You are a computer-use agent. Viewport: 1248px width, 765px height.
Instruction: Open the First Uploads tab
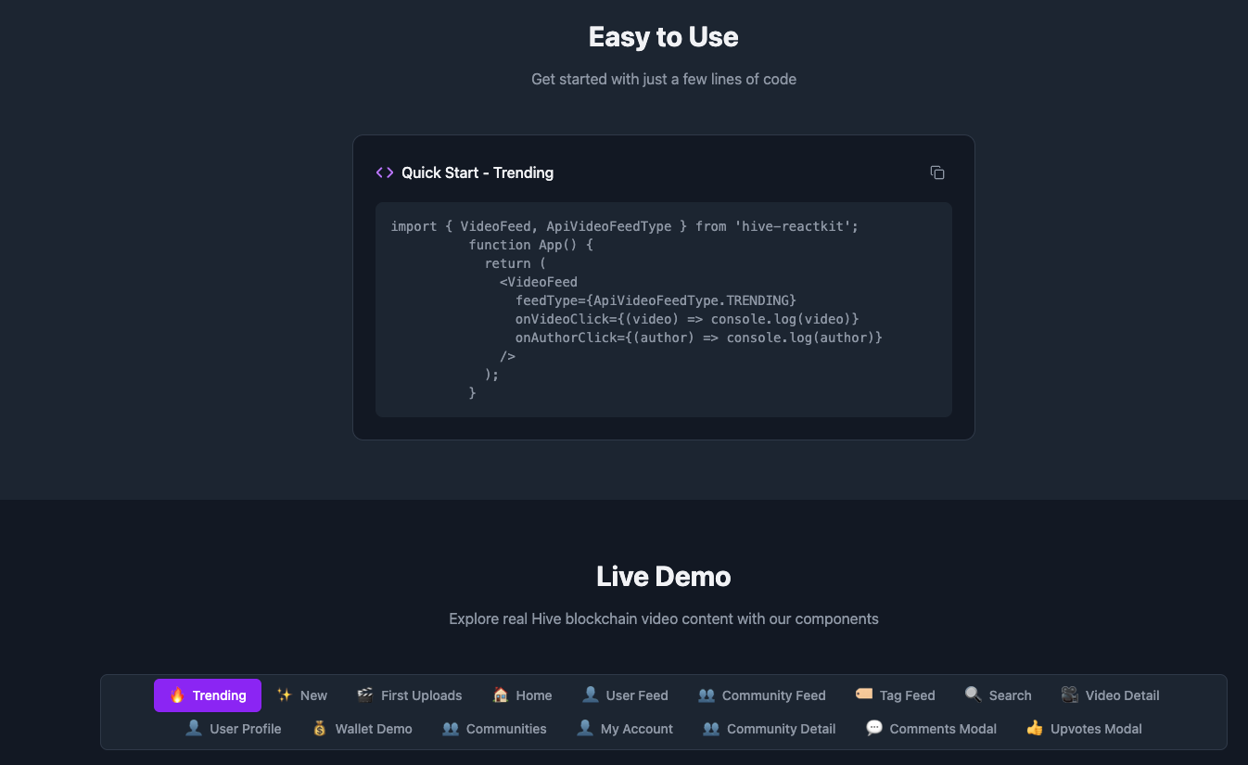pos(410,695)
